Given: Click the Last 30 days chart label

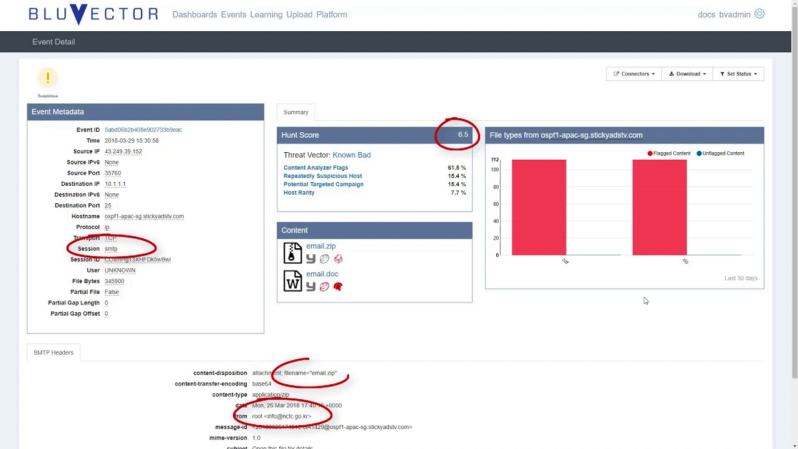Looking at the screenshot, I should click(x=741, y=278).
